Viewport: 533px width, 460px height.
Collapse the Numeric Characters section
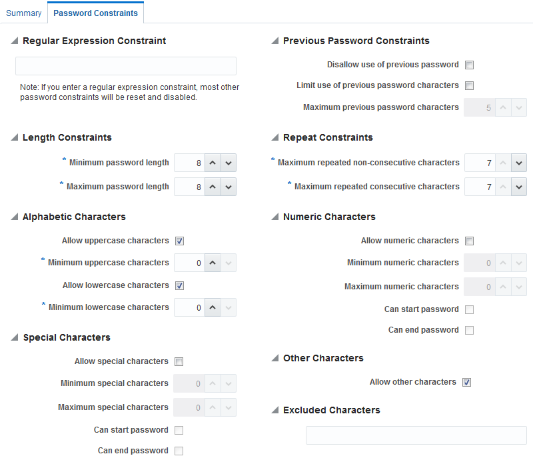pos(275,217)
